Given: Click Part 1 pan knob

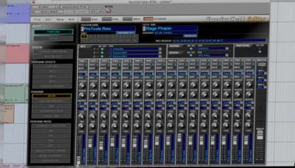Looking at the screenshot, I should point(81,126).
